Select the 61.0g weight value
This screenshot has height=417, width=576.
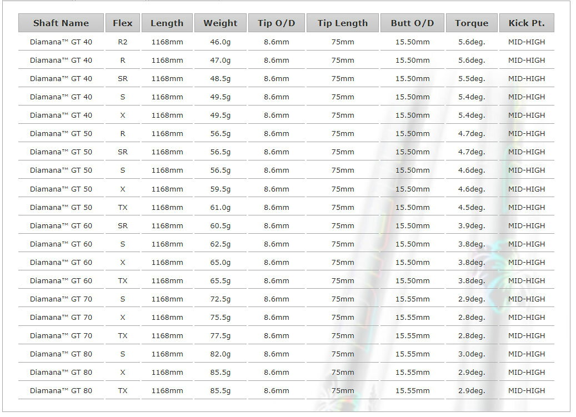click(x=221, y=208)
